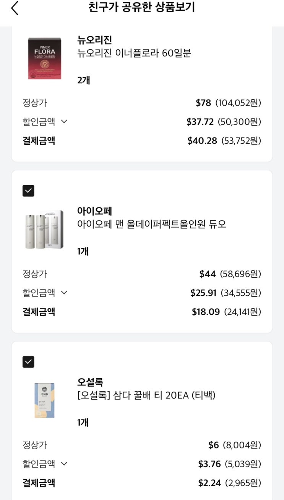Expand 할인금액 chevron for the 아이오페 item
This screenshot has height=500, width=284.
(64, 293)
